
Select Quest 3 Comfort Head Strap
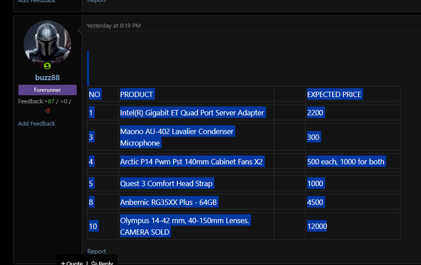(167, 183)
